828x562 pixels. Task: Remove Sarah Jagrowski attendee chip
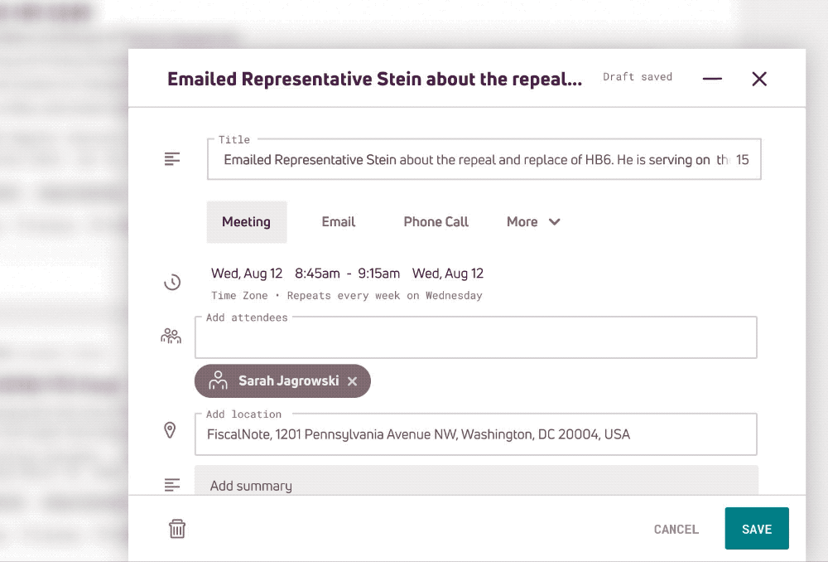[352, 381]
